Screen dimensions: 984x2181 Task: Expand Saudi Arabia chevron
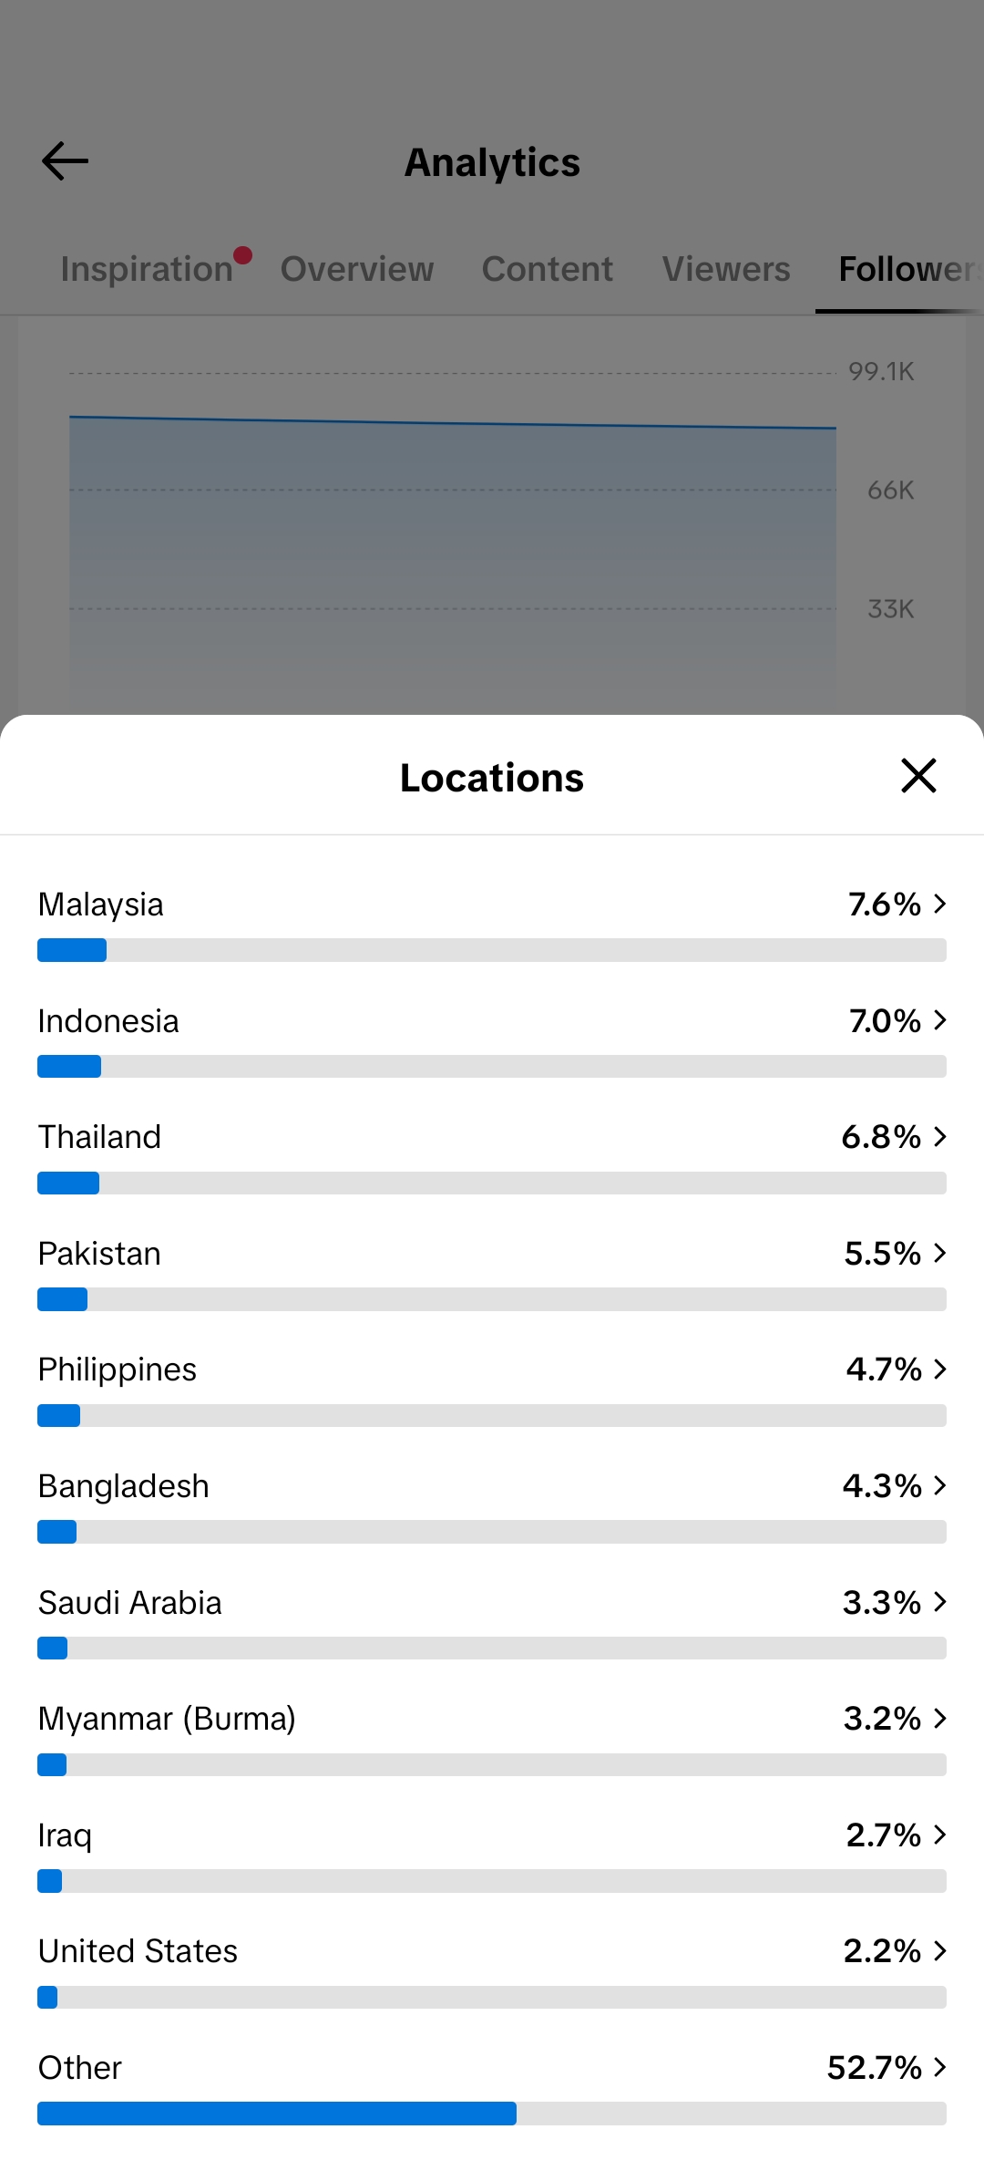940,1602
